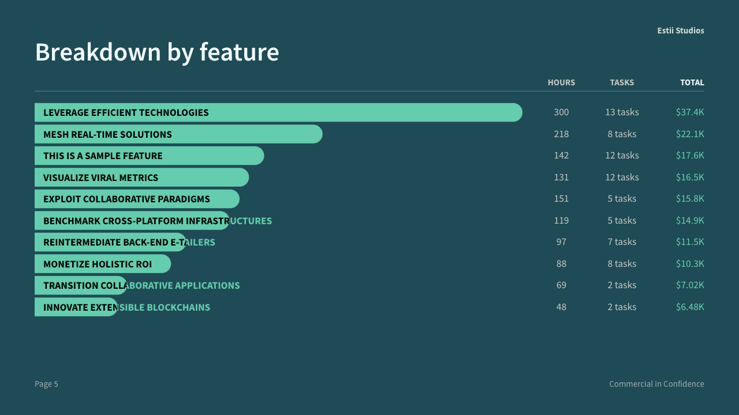
Task: Click the Innovate Extensible Blockchains bar
Action: coord(76,307)
